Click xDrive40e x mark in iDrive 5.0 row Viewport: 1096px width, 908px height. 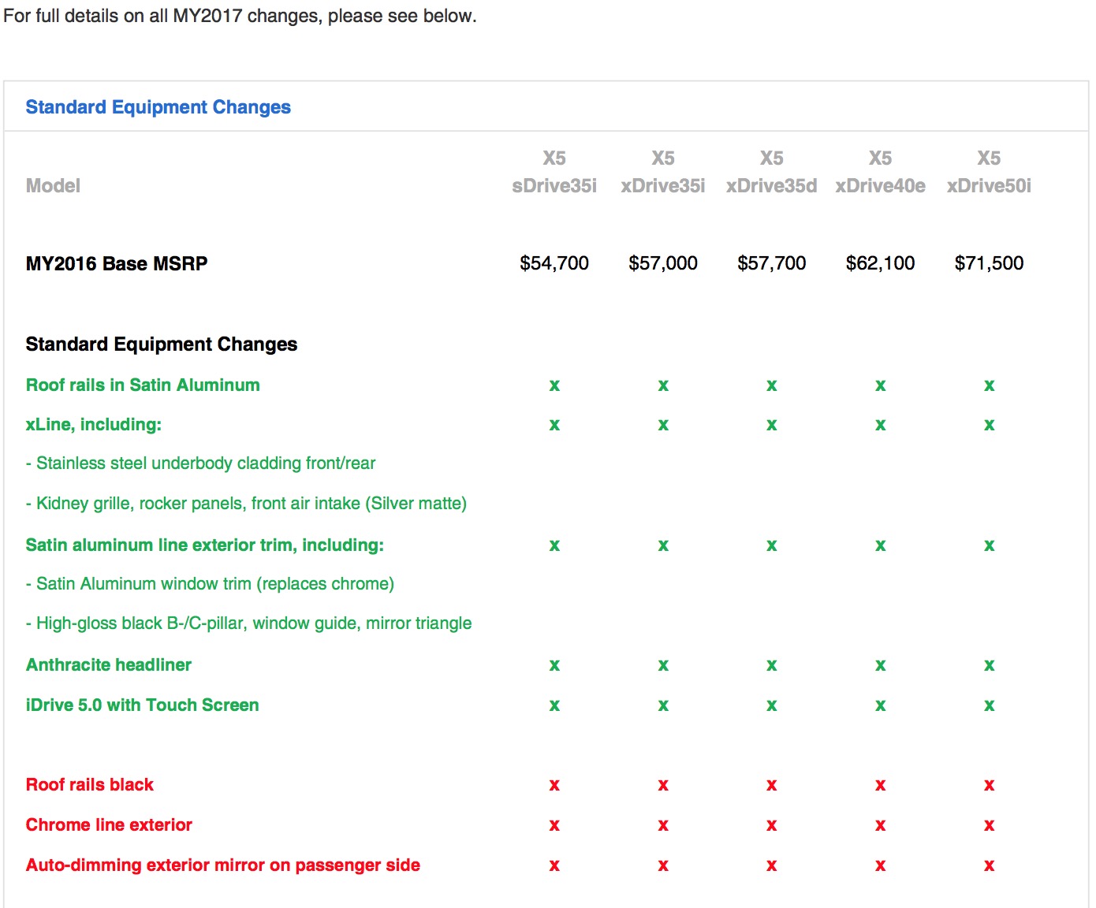[881, 705]
